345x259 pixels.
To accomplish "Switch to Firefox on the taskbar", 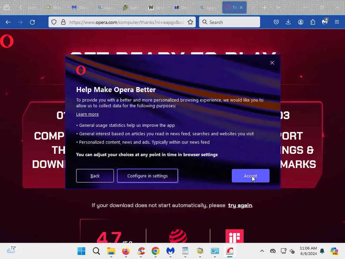I will (126, 251).
